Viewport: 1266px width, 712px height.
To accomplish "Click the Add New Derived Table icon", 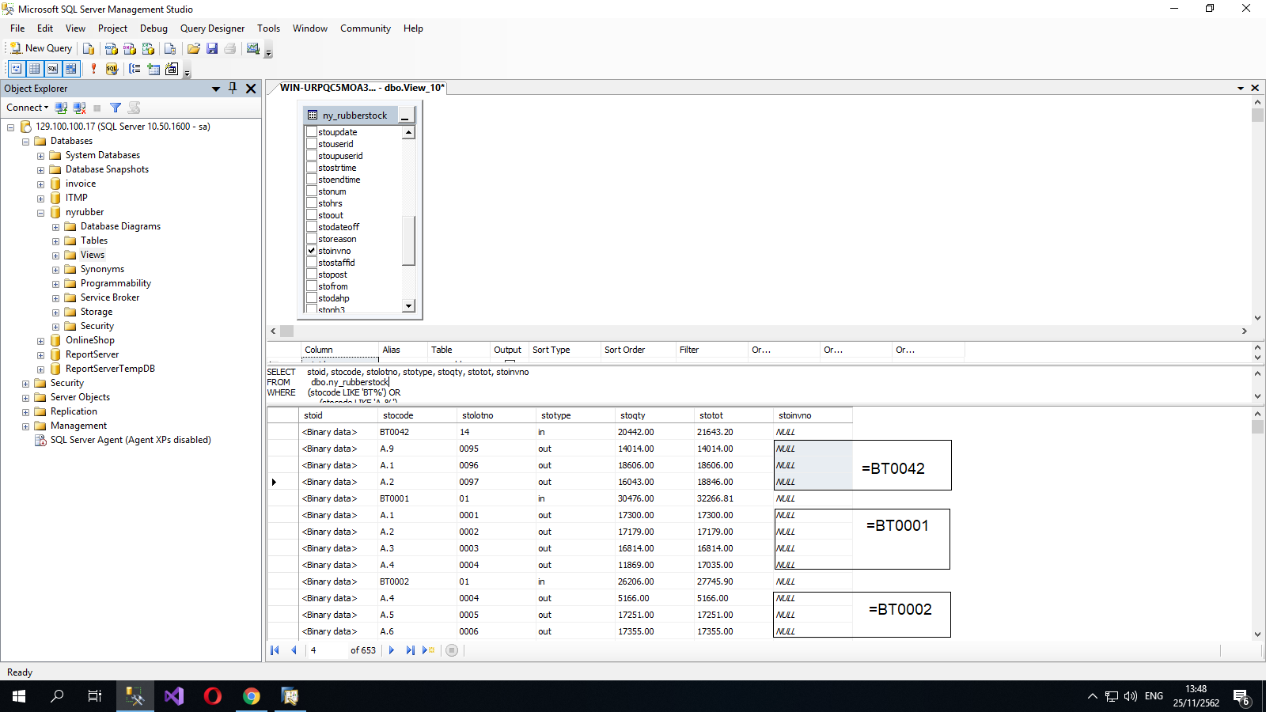I will [x=172, y=69].
